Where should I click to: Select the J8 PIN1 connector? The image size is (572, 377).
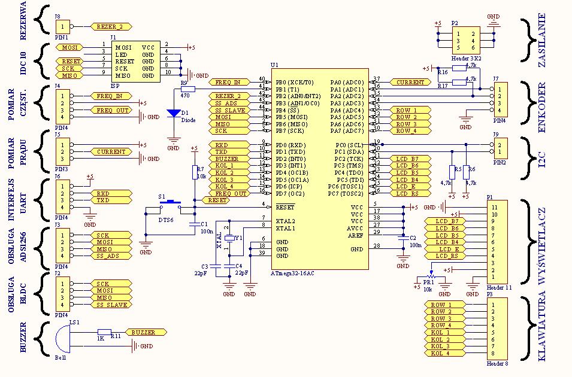tap(63, 26)
